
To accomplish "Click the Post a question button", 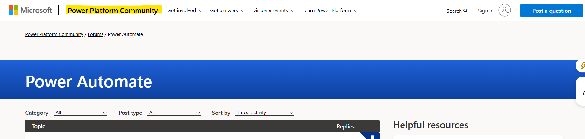I will click(x=552, y=11).
